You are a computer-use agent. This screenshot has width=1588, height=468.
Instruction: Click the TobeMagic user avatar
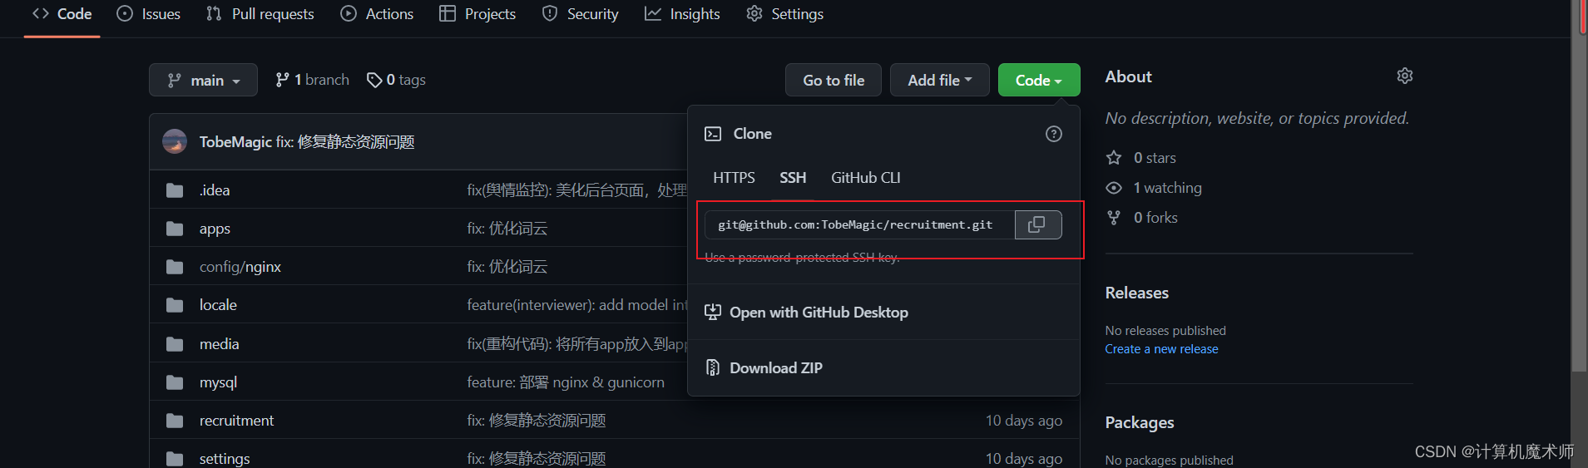175,141
